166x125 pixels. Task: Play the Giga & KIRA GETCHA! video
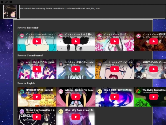coord(115,97)
